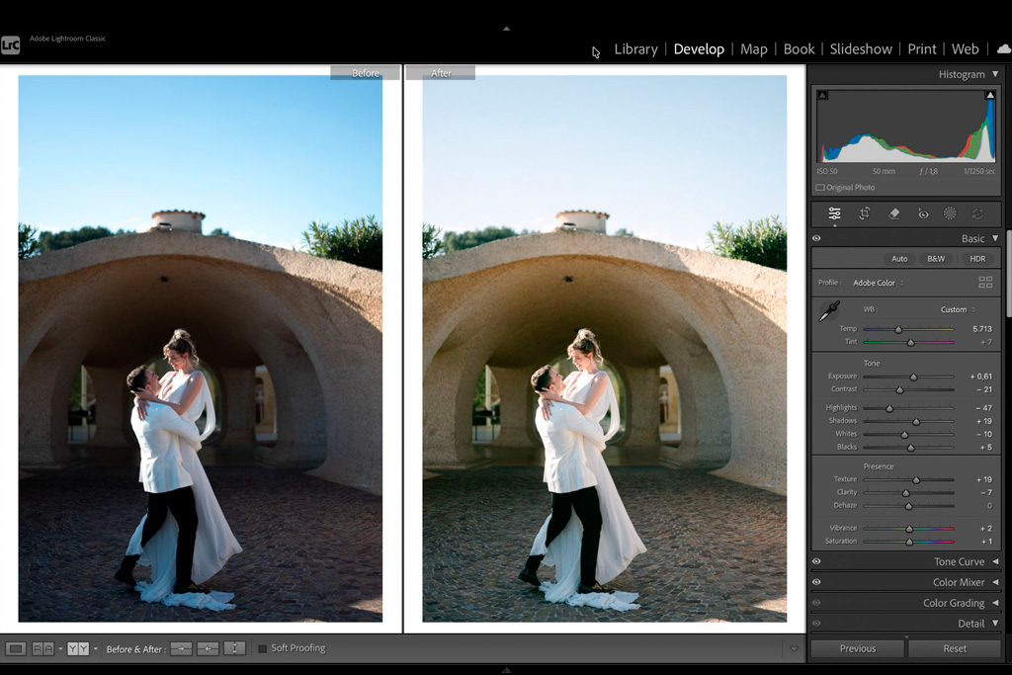
Task: Toggle Color Mixer panel visibility eye
Action: [816, 582]
